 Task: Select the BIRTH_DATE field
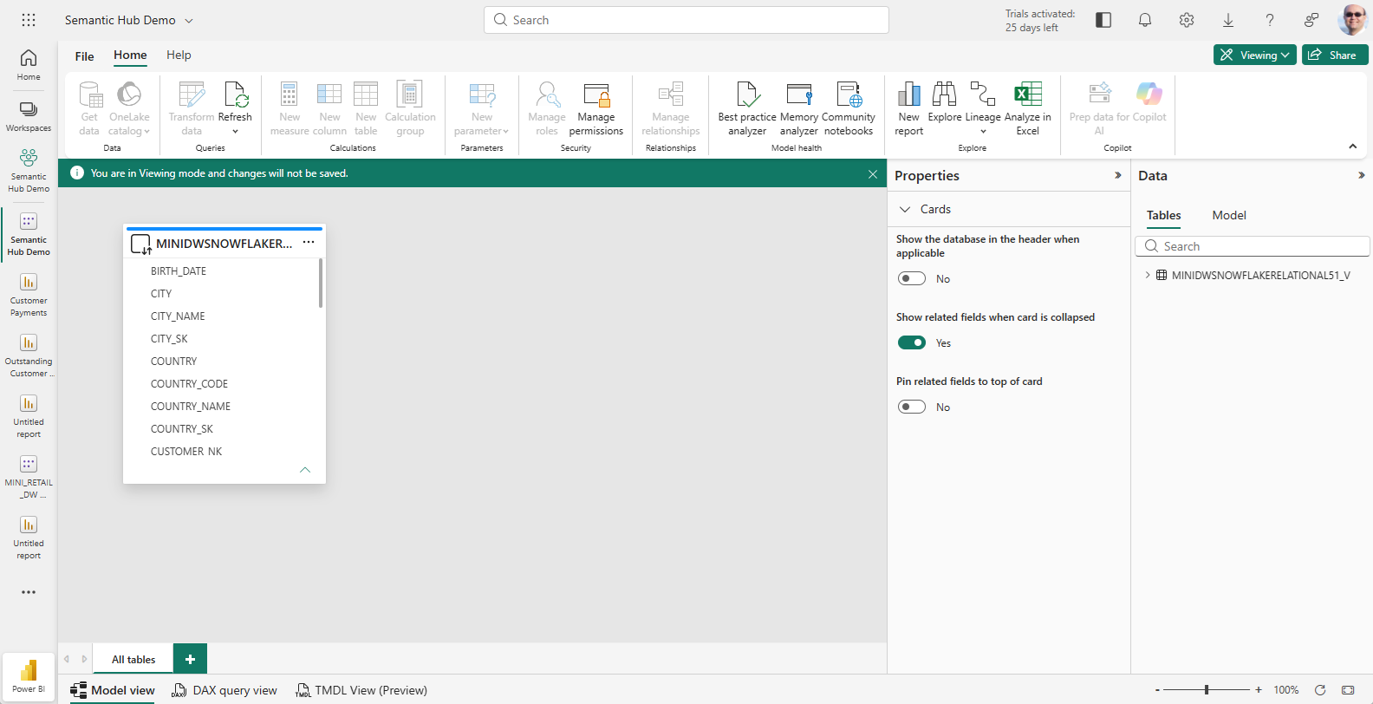[x=179, y=271]
